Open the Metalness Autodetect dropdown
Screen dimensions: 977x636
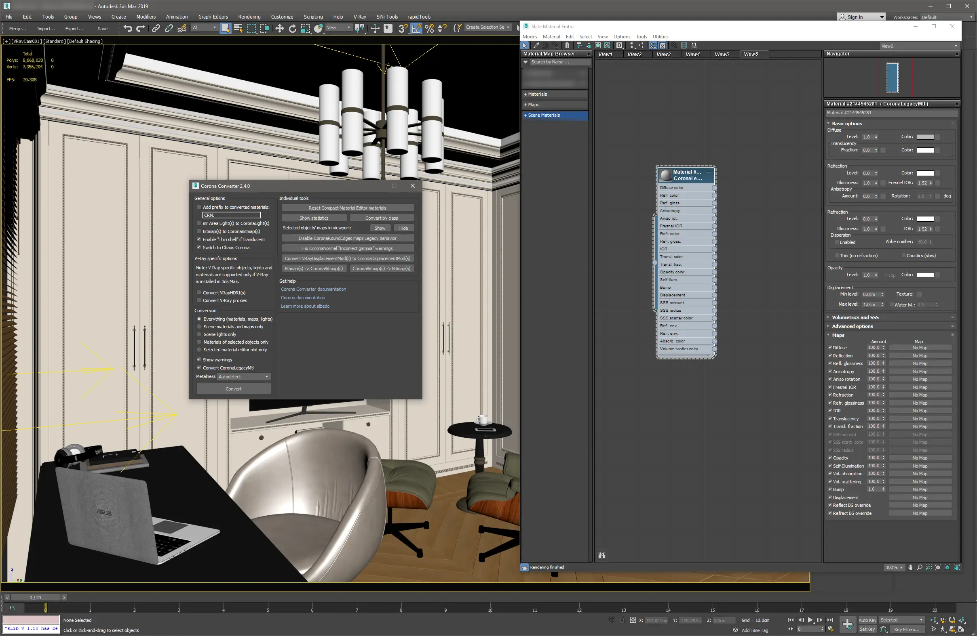coord(243,377)
